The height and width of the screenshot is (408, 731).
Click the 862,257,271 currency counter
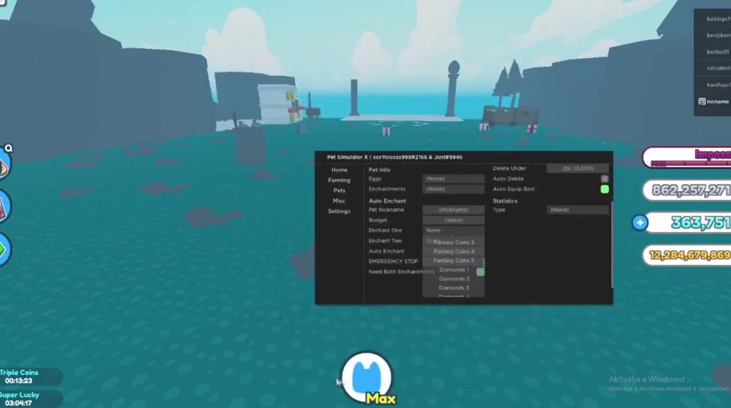point(687,191)
